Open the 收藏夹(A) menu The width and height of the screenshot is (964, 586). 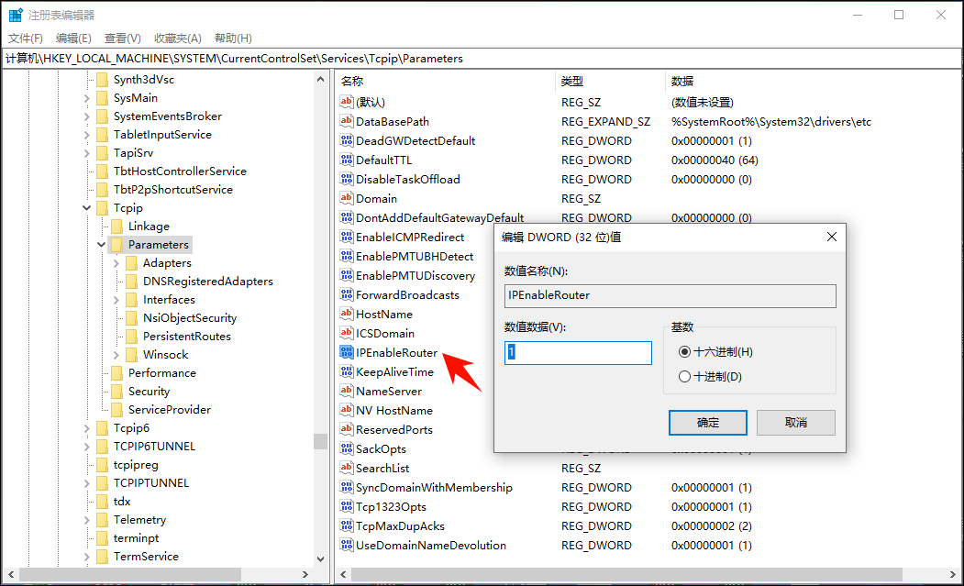pyautogui.click(x=178, y=39)
